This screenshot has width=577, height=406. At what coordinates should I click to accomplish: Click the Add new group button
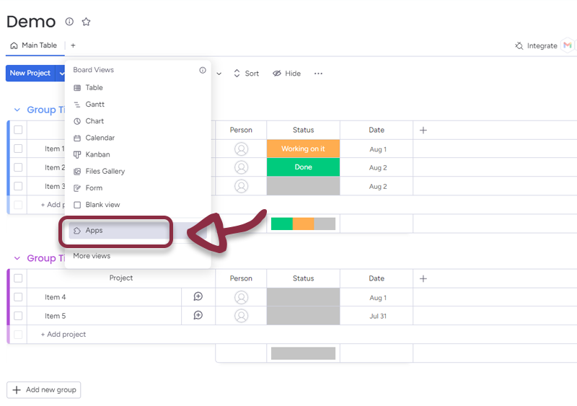click(x=44, y=389)
